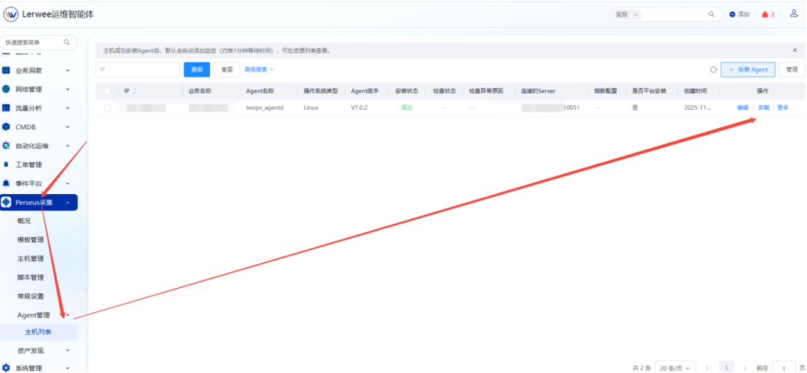The image size is (807, 373).
Task: Expand the 事件平台 menu chevron
Action: (67, 183)
